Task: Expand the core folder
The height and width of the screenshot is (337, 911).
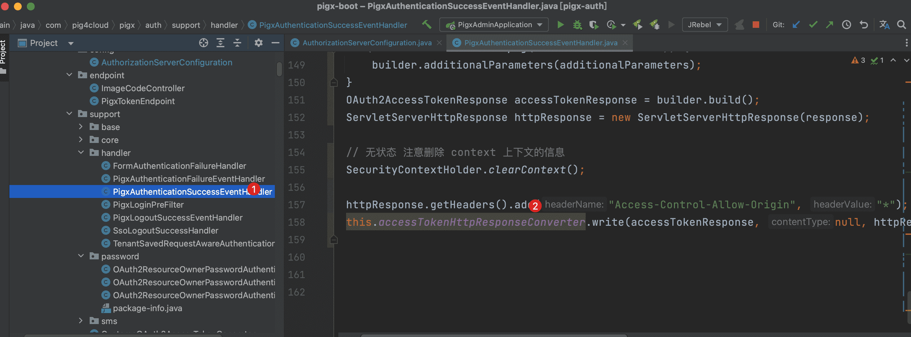Action: 81,139
